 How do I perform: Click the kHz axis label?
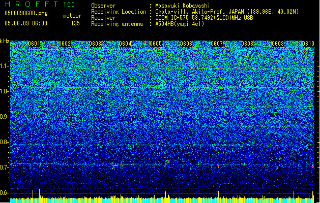(5, 41)
